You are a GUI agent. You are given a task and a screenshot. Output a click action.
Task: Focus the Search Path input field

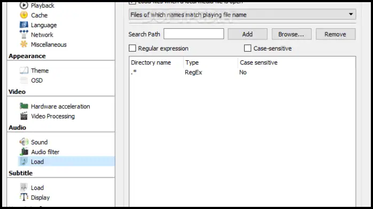click(193, 34)
